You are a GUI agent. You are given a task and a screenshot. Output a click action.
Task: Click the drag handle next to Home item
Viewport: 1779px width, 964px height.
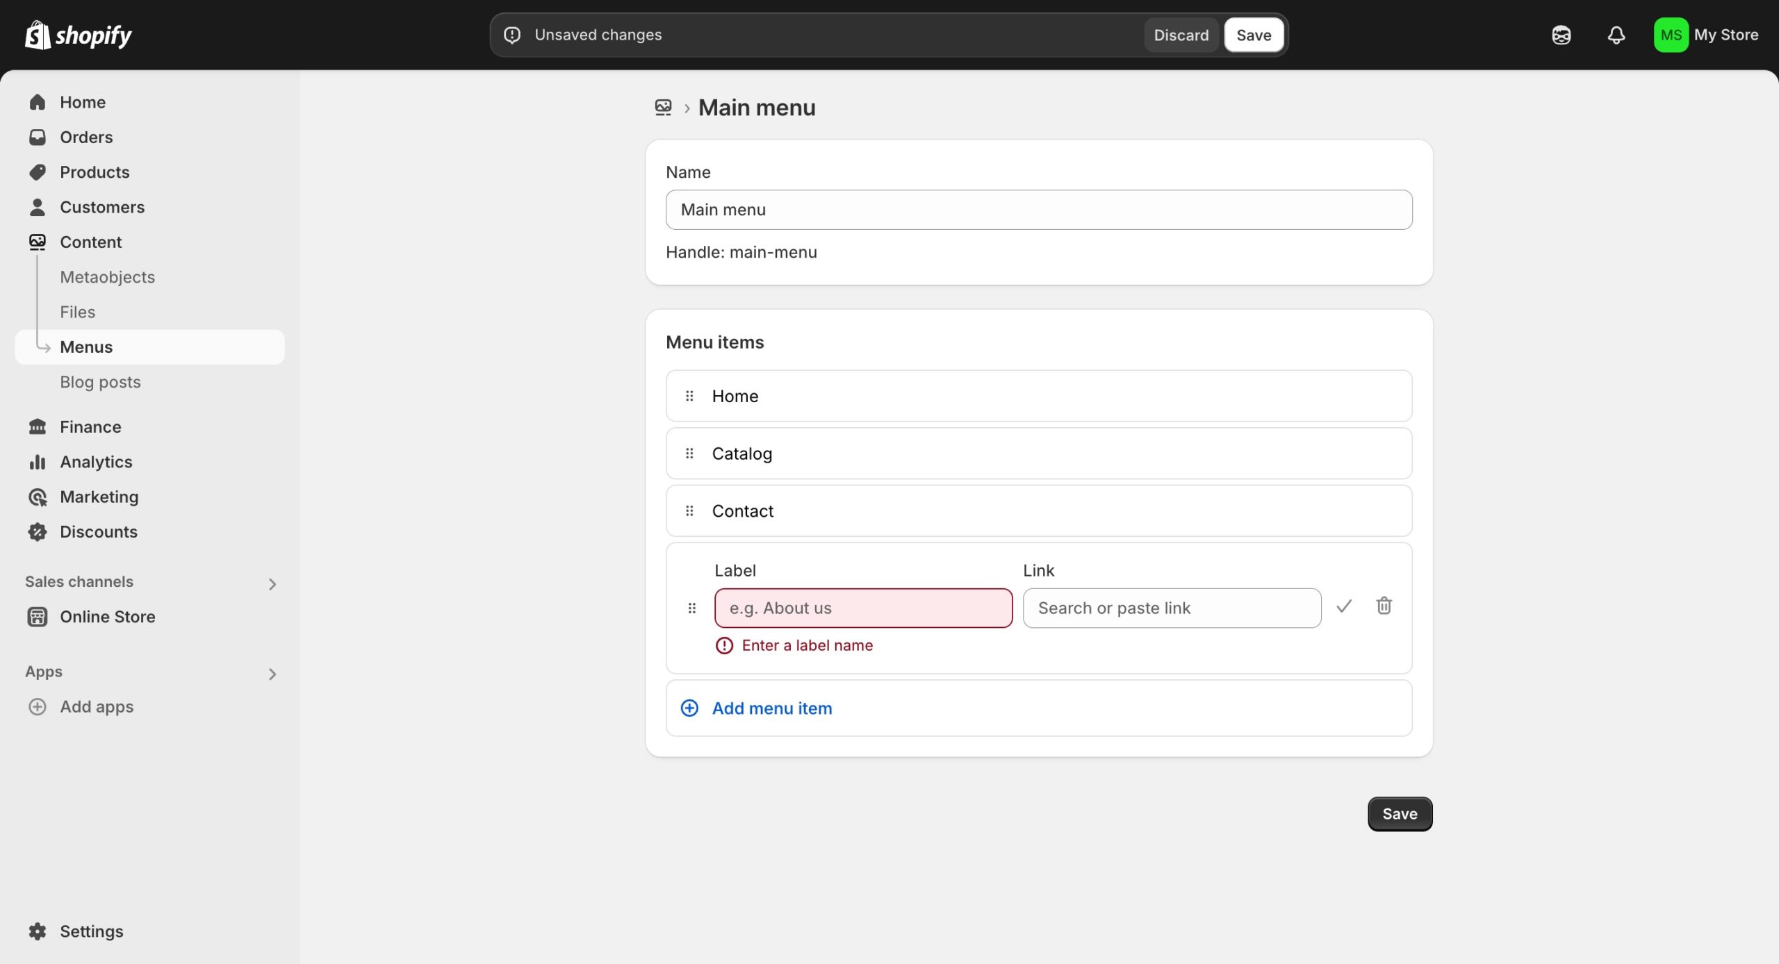pyautogui.click(x=689, y=396)
